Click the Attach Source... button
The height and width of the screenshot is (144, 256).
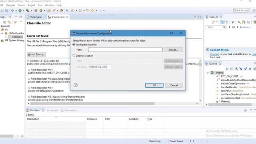point(36,54)
